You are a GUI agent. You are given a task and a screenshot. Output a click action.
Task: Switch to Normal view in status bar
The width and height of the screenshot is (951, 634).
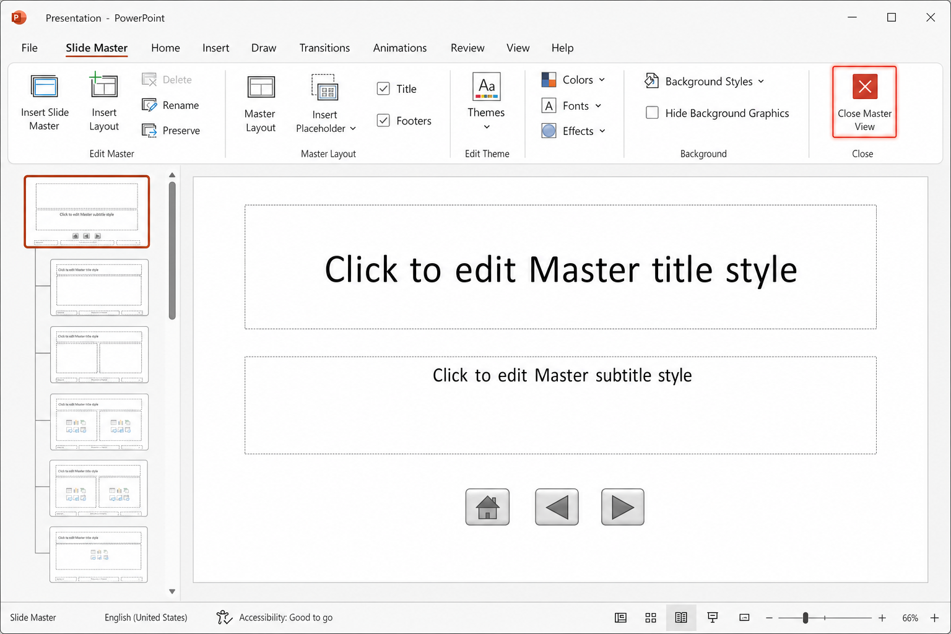tap(620, 617)
